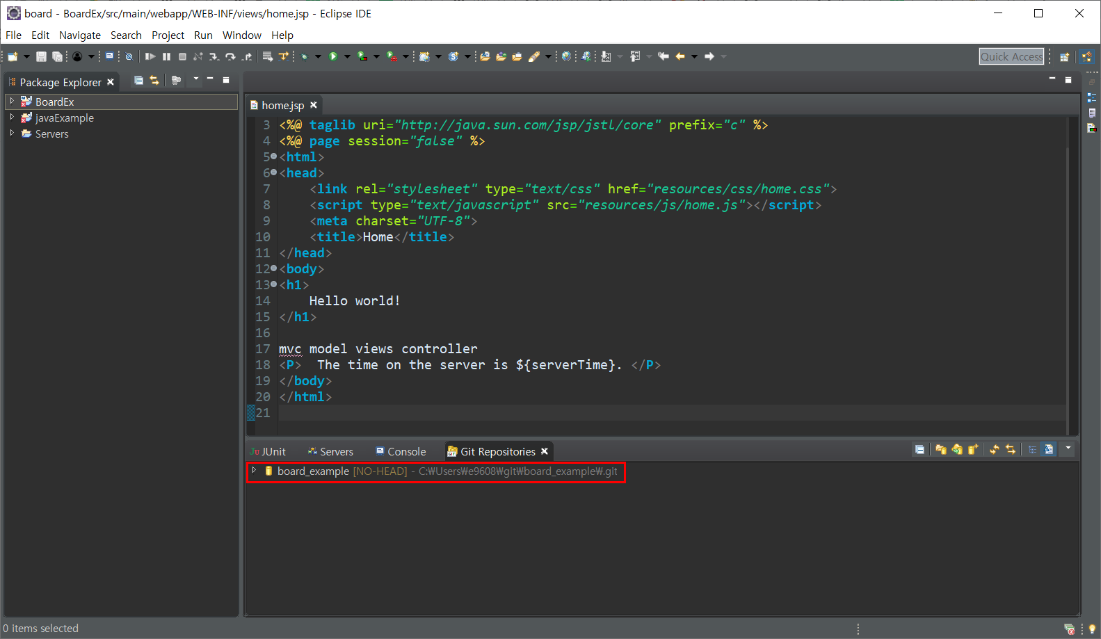Click the yellow Back navigation arrow
Image resolution: width=1101 pixels, height=639 pixels.
pyautogui.click(x=680, y=56)
